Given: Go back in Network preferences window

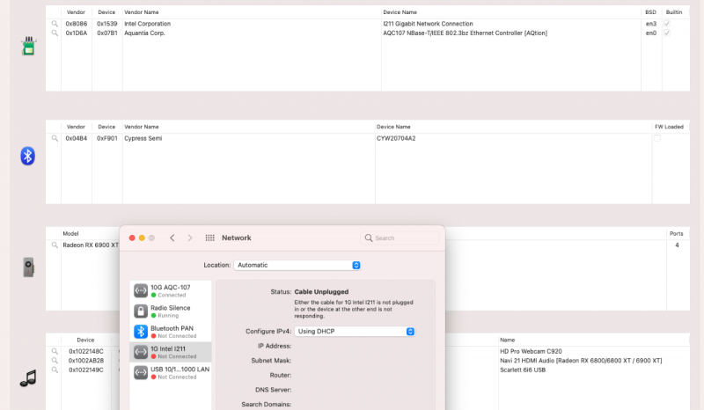Looking at the screenshot, I should pyautogui.click(x=172, y=238).
